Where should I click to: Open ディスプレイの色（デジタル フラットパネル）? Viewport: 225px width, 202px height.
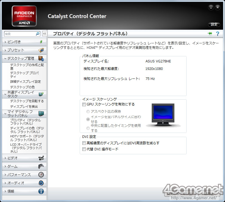click(27, 130)
